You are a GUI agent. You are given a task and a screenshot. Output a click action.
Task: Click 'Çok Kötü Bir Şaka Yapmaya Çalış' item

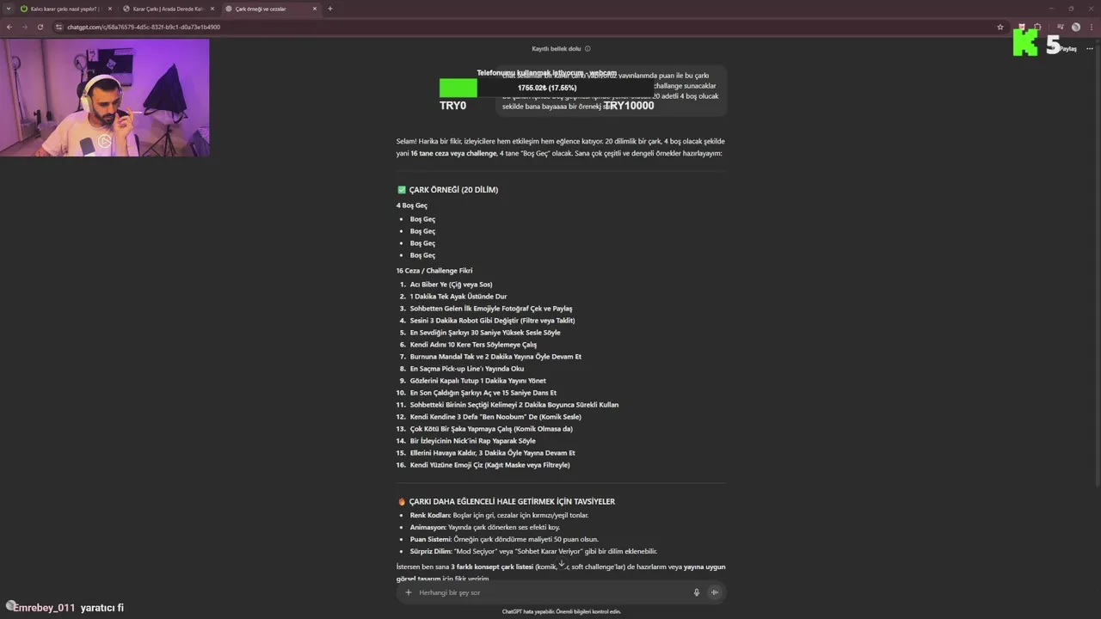(x=491, y=429)
